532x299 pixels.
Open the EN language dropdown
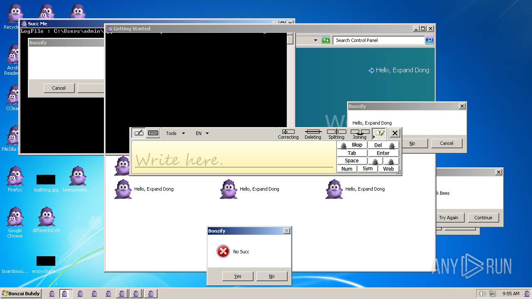pos(202,133)
